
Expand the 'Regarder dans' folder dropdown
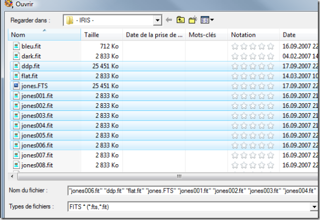pyautogui.click(x=157, y=21)
